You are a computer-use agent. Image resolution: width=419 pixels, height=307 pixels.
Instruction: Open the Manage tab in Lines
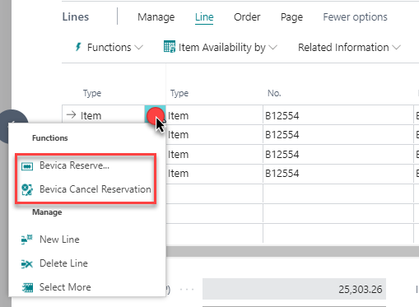pyautogui.click(x=156, y=17)
